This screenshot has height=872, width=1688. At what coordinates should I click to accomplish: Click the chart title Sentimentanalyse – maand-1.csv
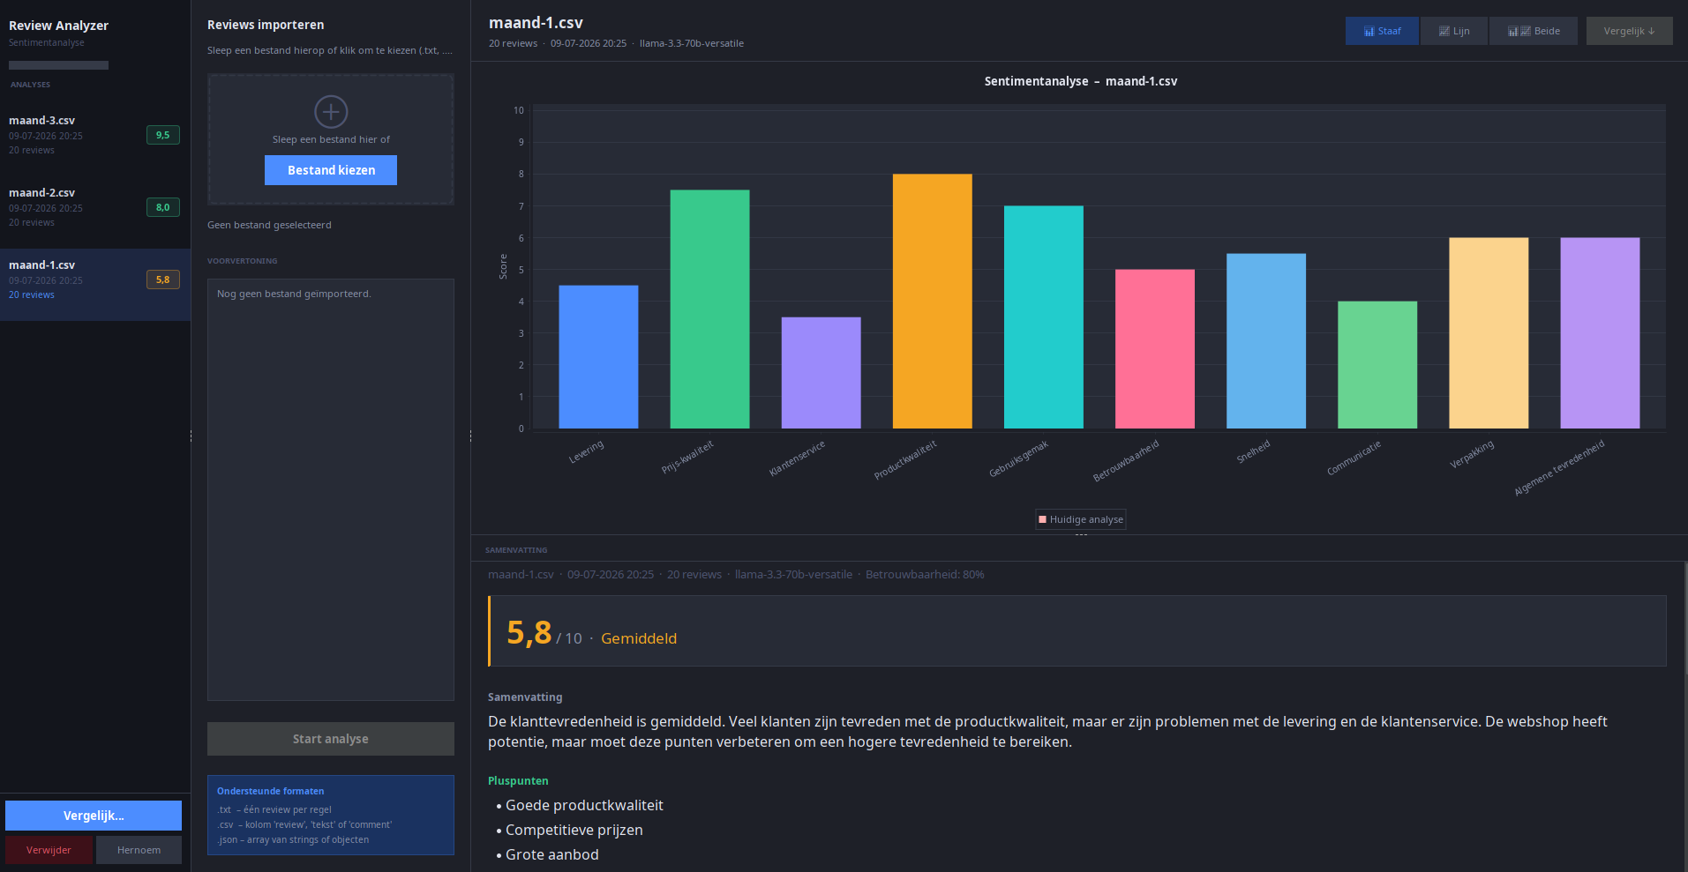pyautogui.click(x=1080, y=81)
